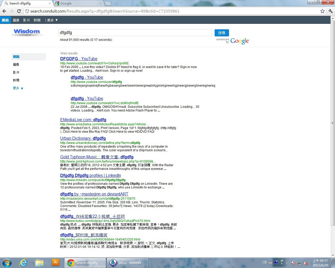Click the volume speaker icon in the tray
The image size is (335, 268).
coord(306,263)
